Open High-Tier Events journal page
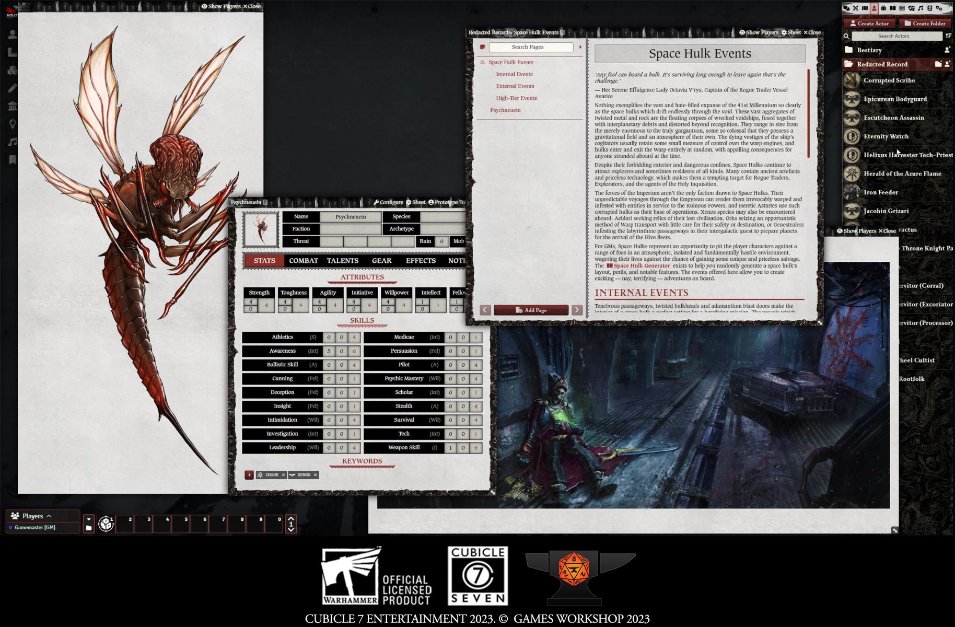This screenshot has width=955, height=627. (x=516, y=98)
